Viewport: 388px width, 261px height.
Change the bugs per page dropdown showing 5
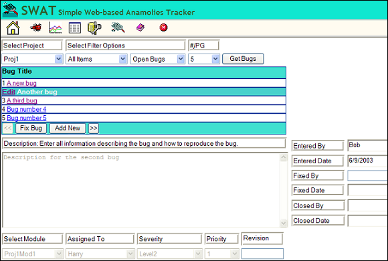coord(204,59)
